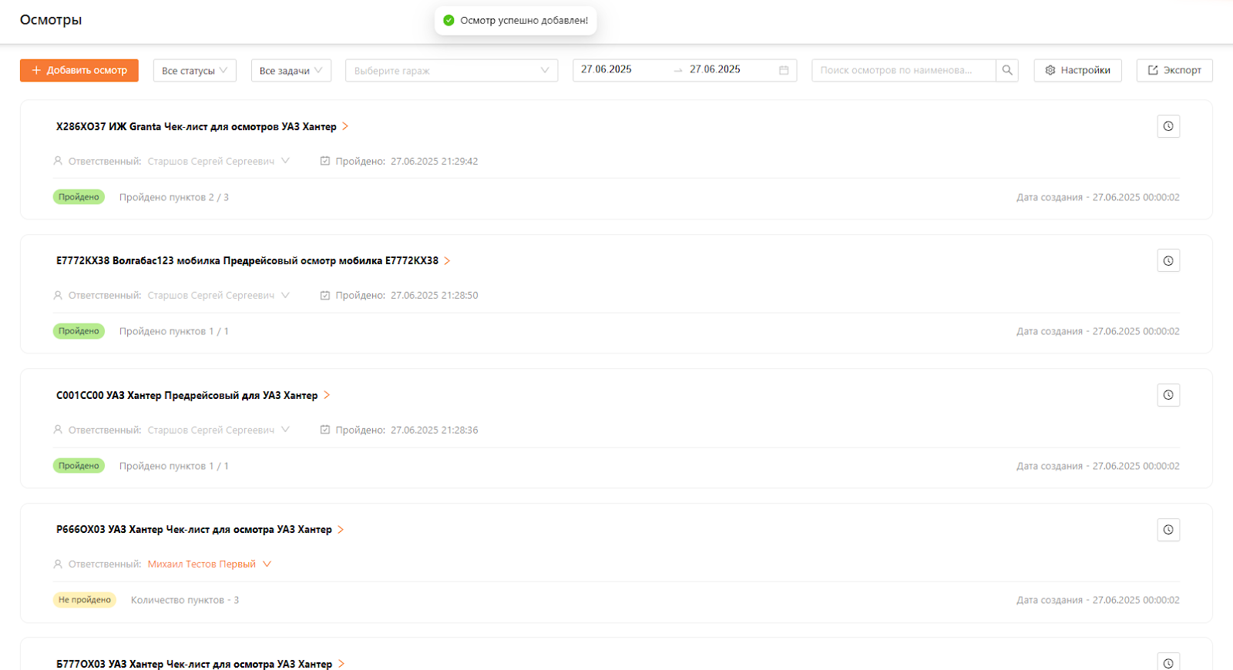Click arrow next to С001СС00 inspection title
Image resolution: width=1233 pixels, height=670 pixels.
[x=327, y=395]
